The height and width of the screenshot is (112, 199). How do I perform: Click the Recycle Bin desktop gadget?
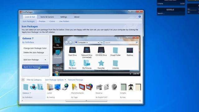pos(171,2)
